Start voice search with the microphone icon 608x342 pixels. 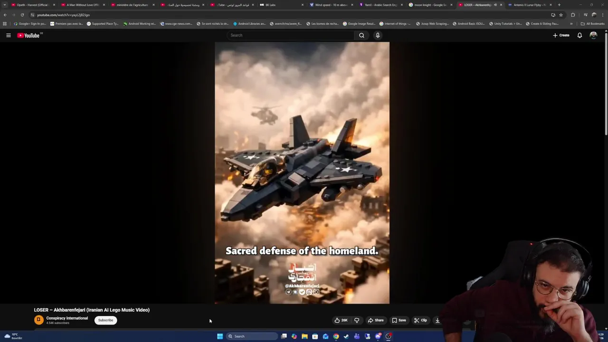378,35
